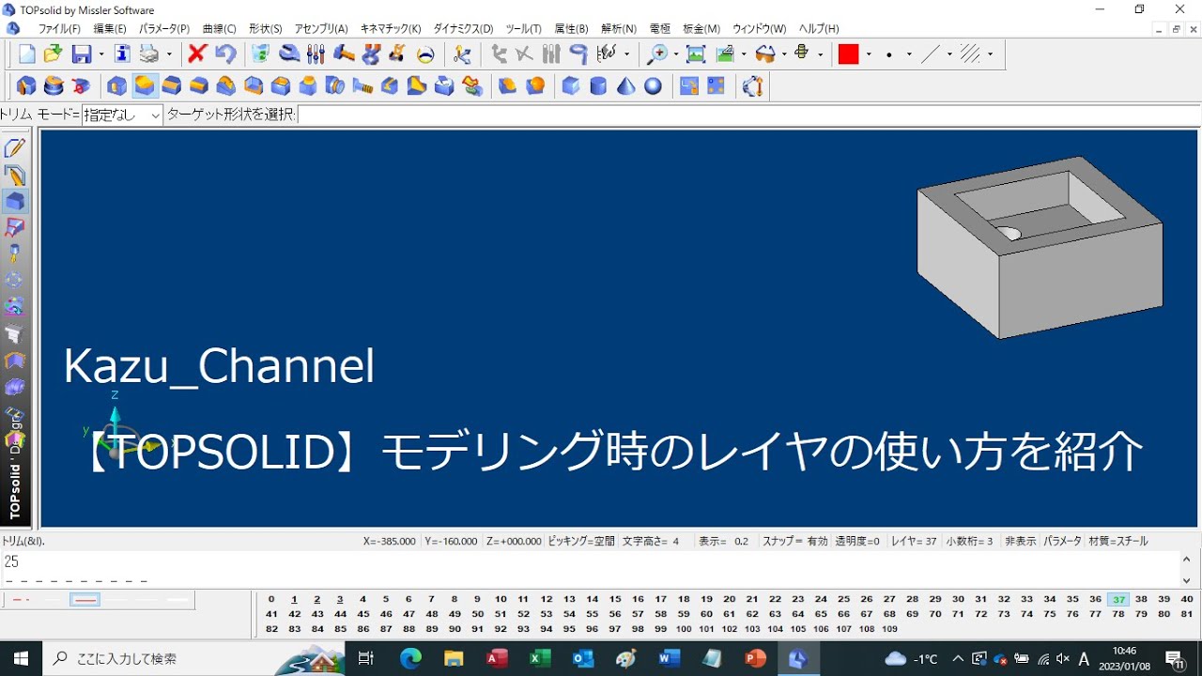Open Excel from the taskbar

point(540,658)
